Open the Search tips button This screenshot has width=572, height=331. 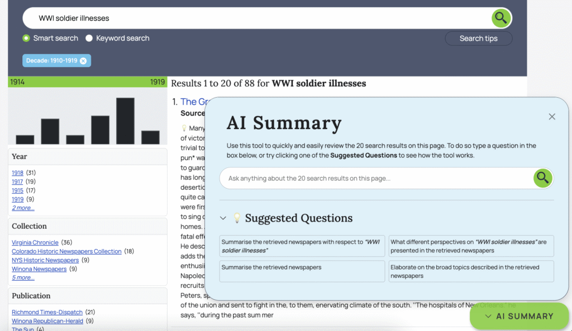tap(478, 39)
